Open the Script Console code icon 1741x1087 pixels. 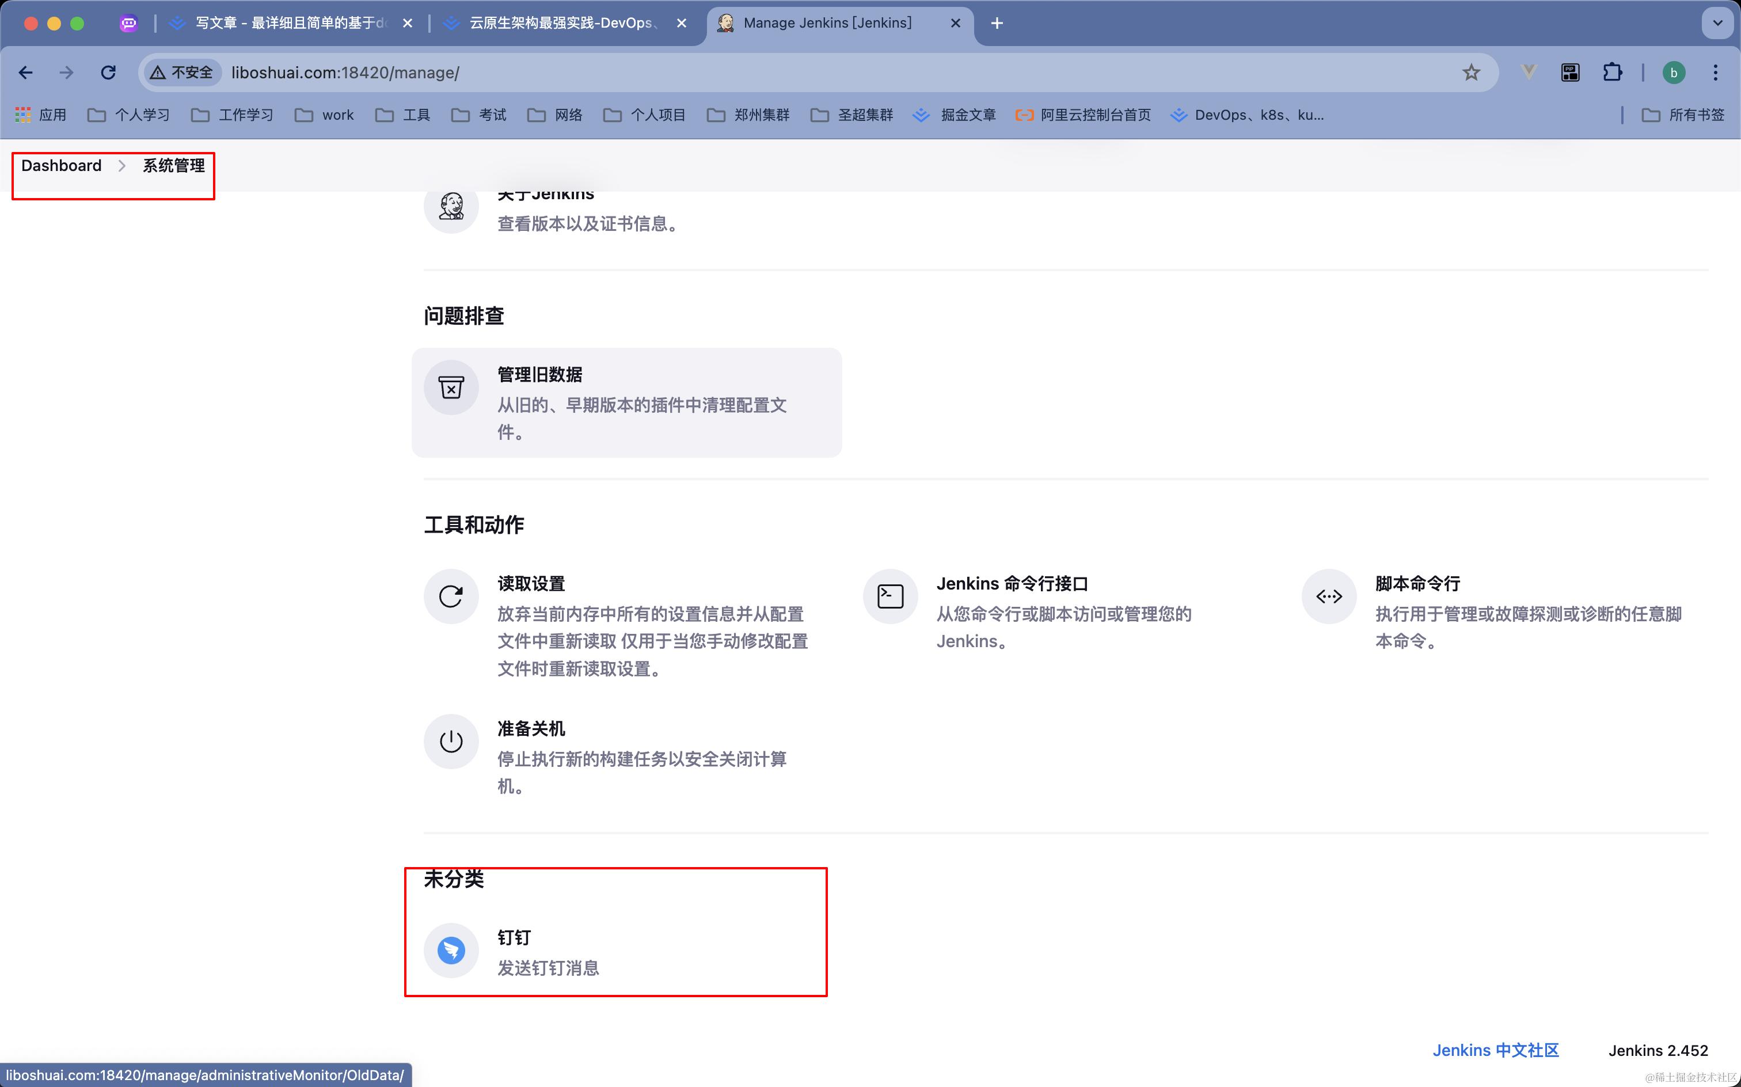(1328, 596)
